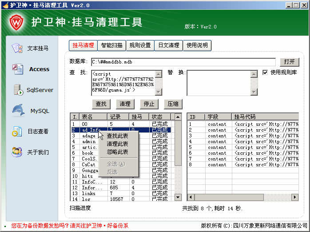Click the table list scroll up arrow
310x232 pixels.
(x=178, y=117)
